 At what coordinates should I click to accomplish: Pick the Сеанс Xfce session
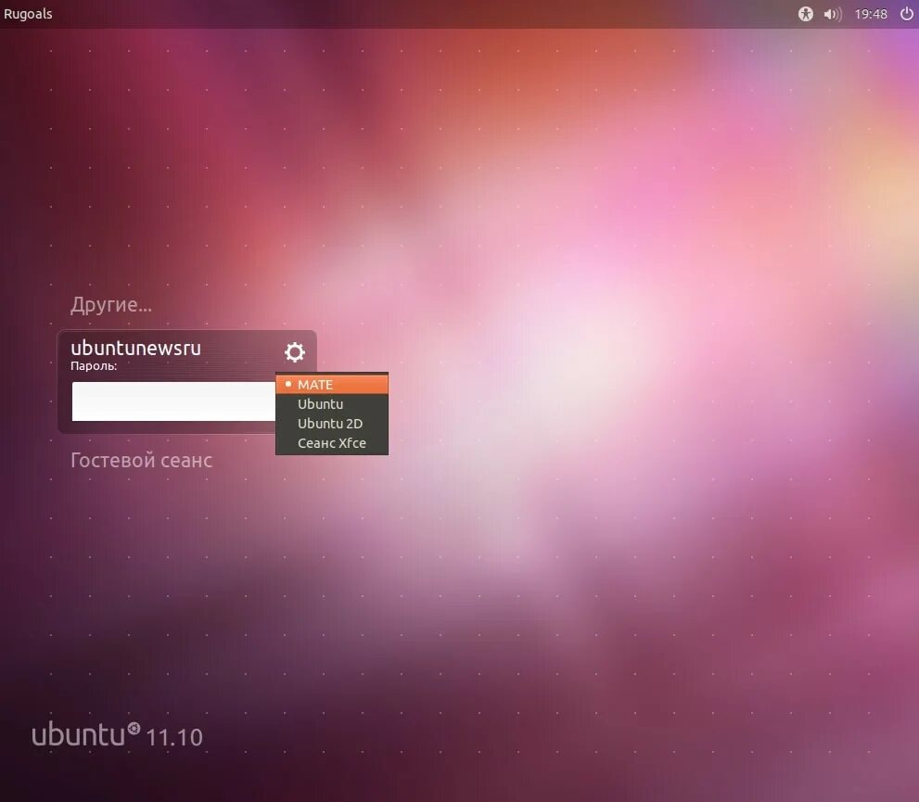click(x=332, y=443)
